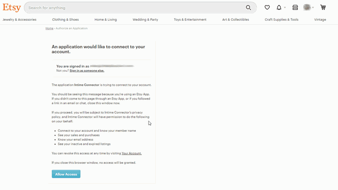
Task: Open the profile avatar account menu
Action: (x=307, y=8)
